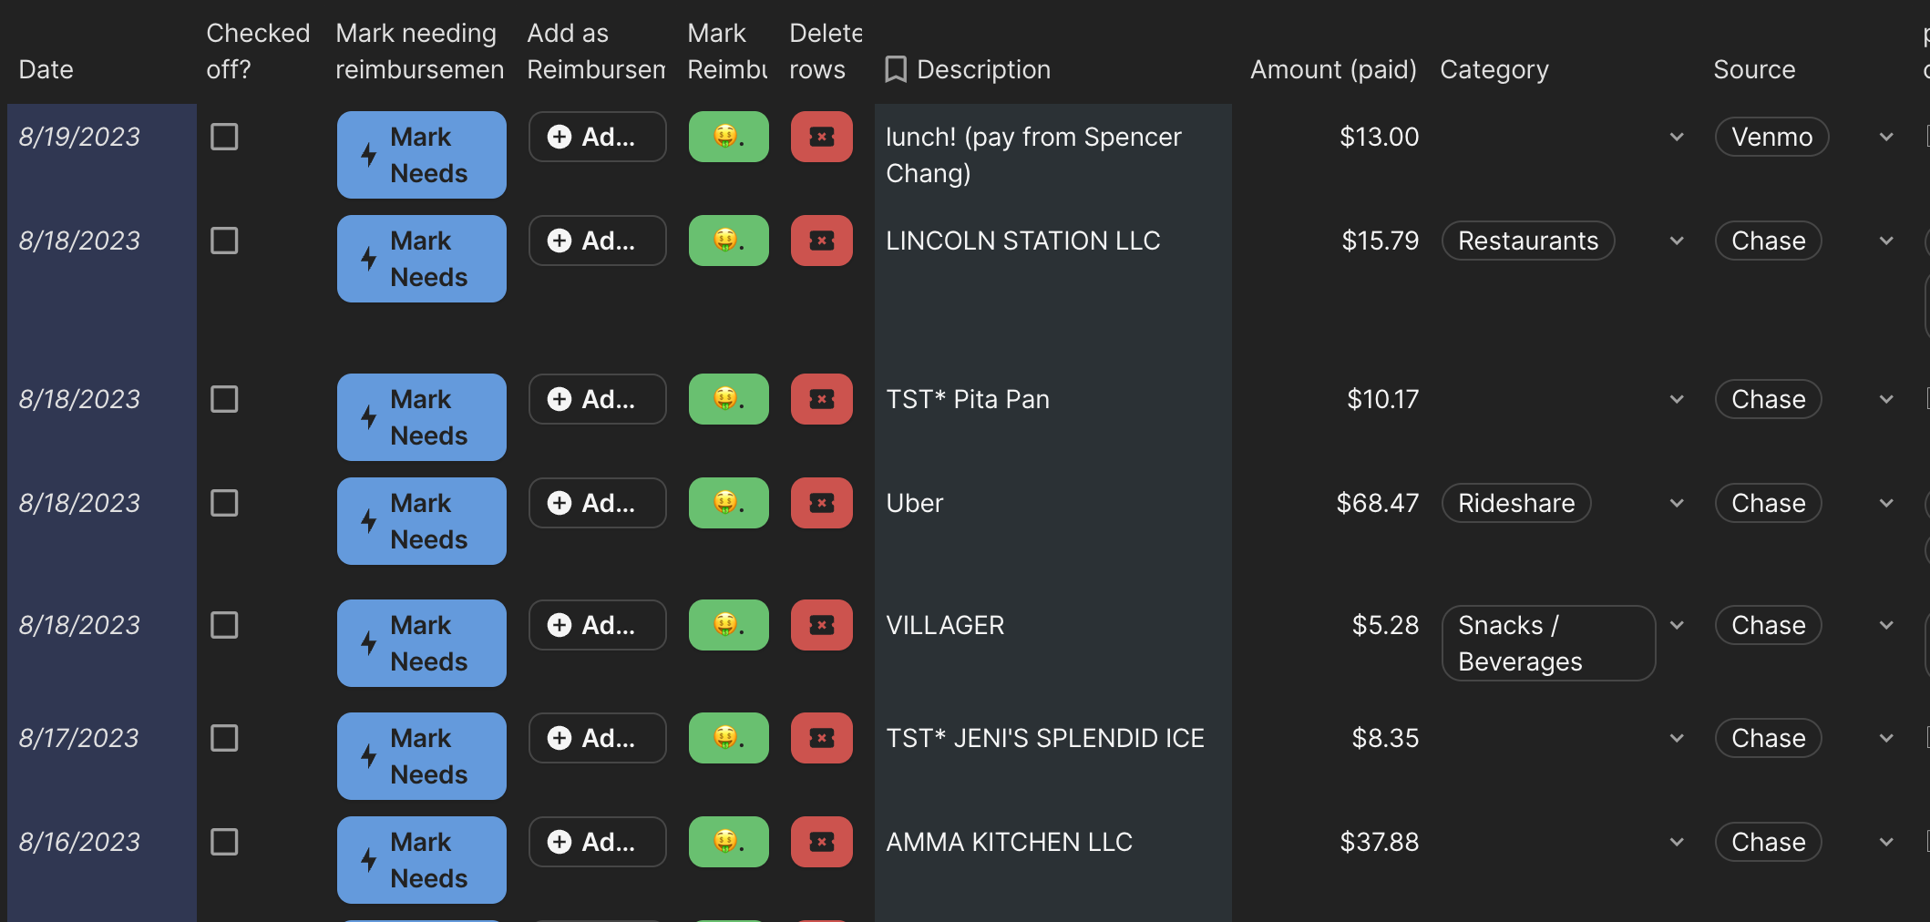Screen dimensions: 1930x922
Task: Tick the checkbox for the Uber expense
Action: [224, 503]
